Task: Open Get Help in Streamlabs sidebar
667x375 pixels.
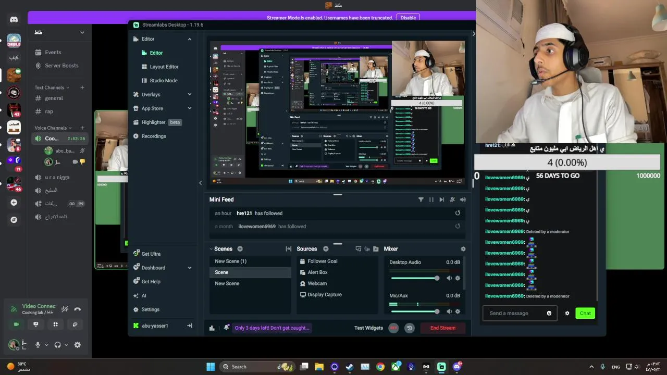Action: [x=146, y=282]
